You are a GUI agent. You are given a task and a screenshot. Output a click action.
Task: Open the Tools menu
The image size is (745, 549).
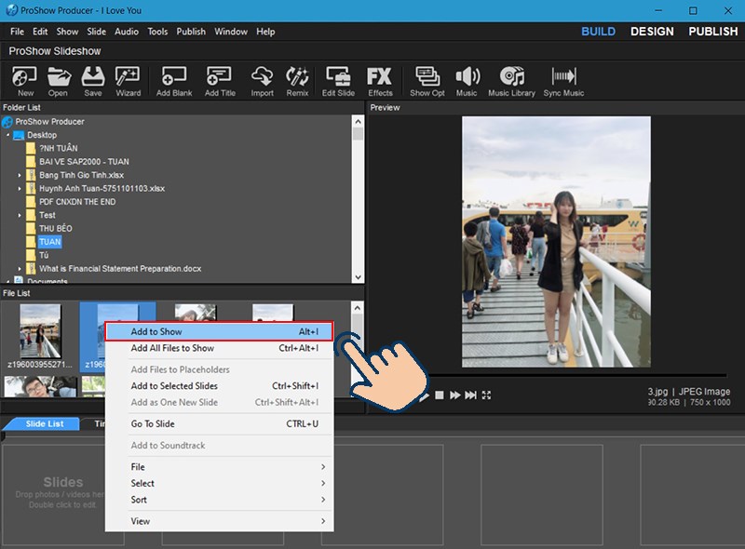157,32
